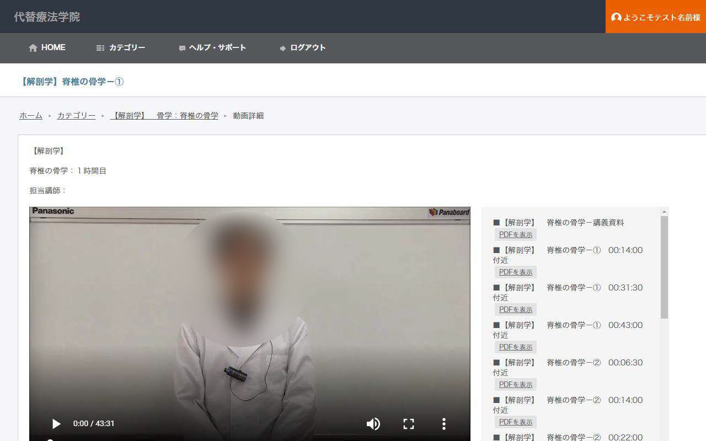Play the video lecture
Screen dimensions: 706x441
[56, 423]
